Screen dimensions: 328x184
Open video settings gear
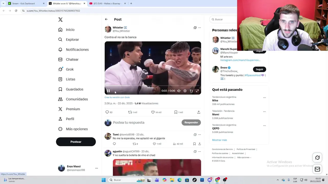click(185, 91)
